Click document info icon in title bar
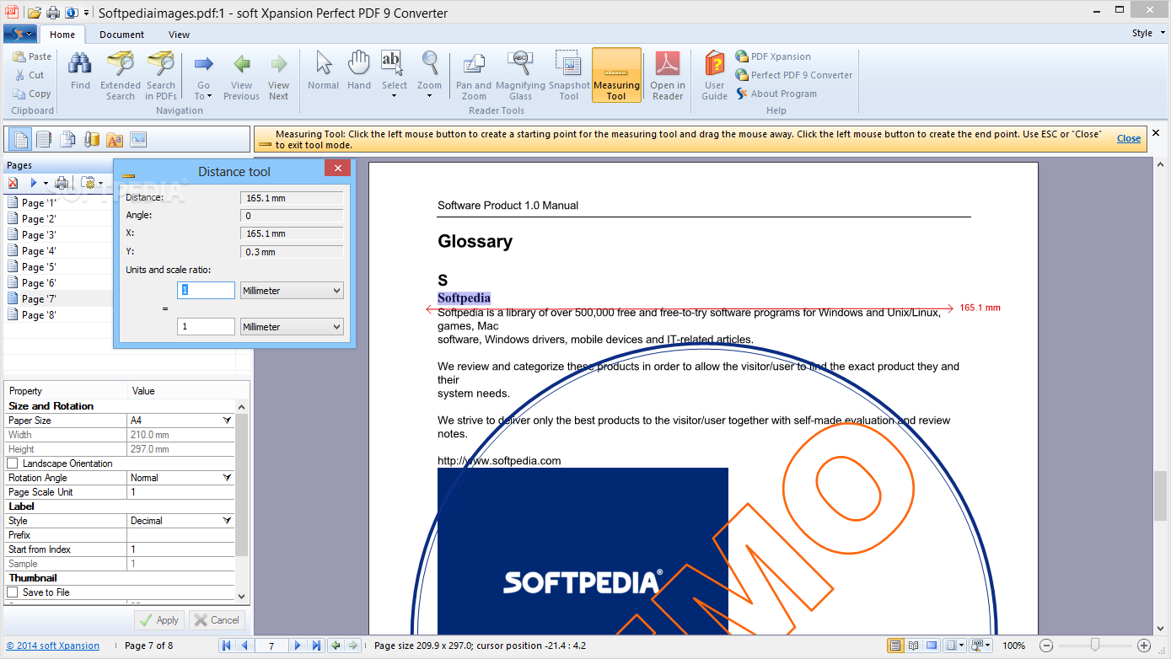 tap(73, 13)
